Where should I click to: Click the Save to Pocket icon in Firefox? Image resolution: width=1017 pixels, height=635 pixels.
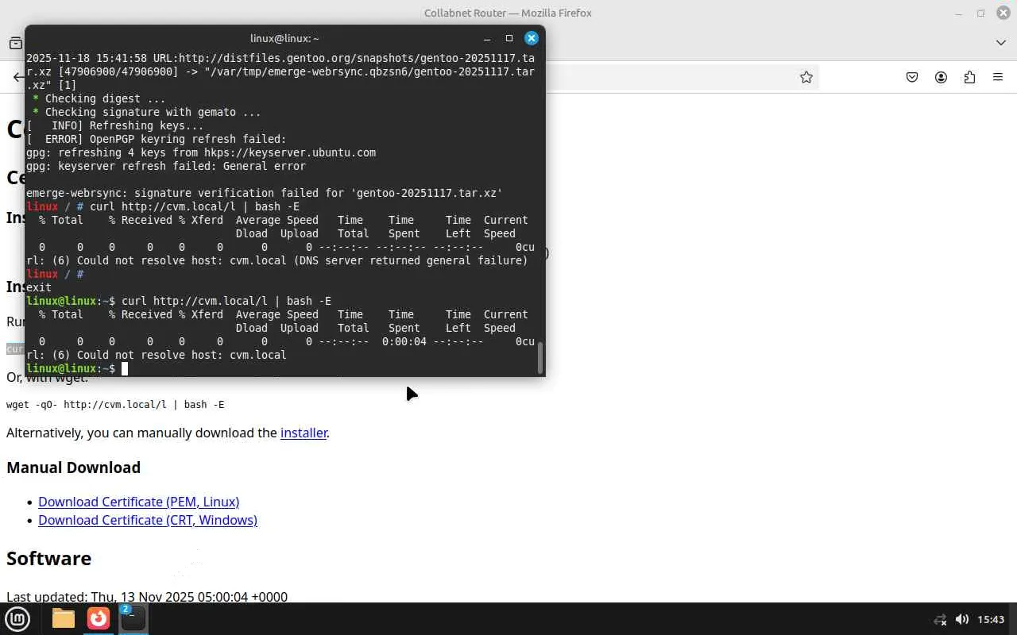tap(912, 77)
